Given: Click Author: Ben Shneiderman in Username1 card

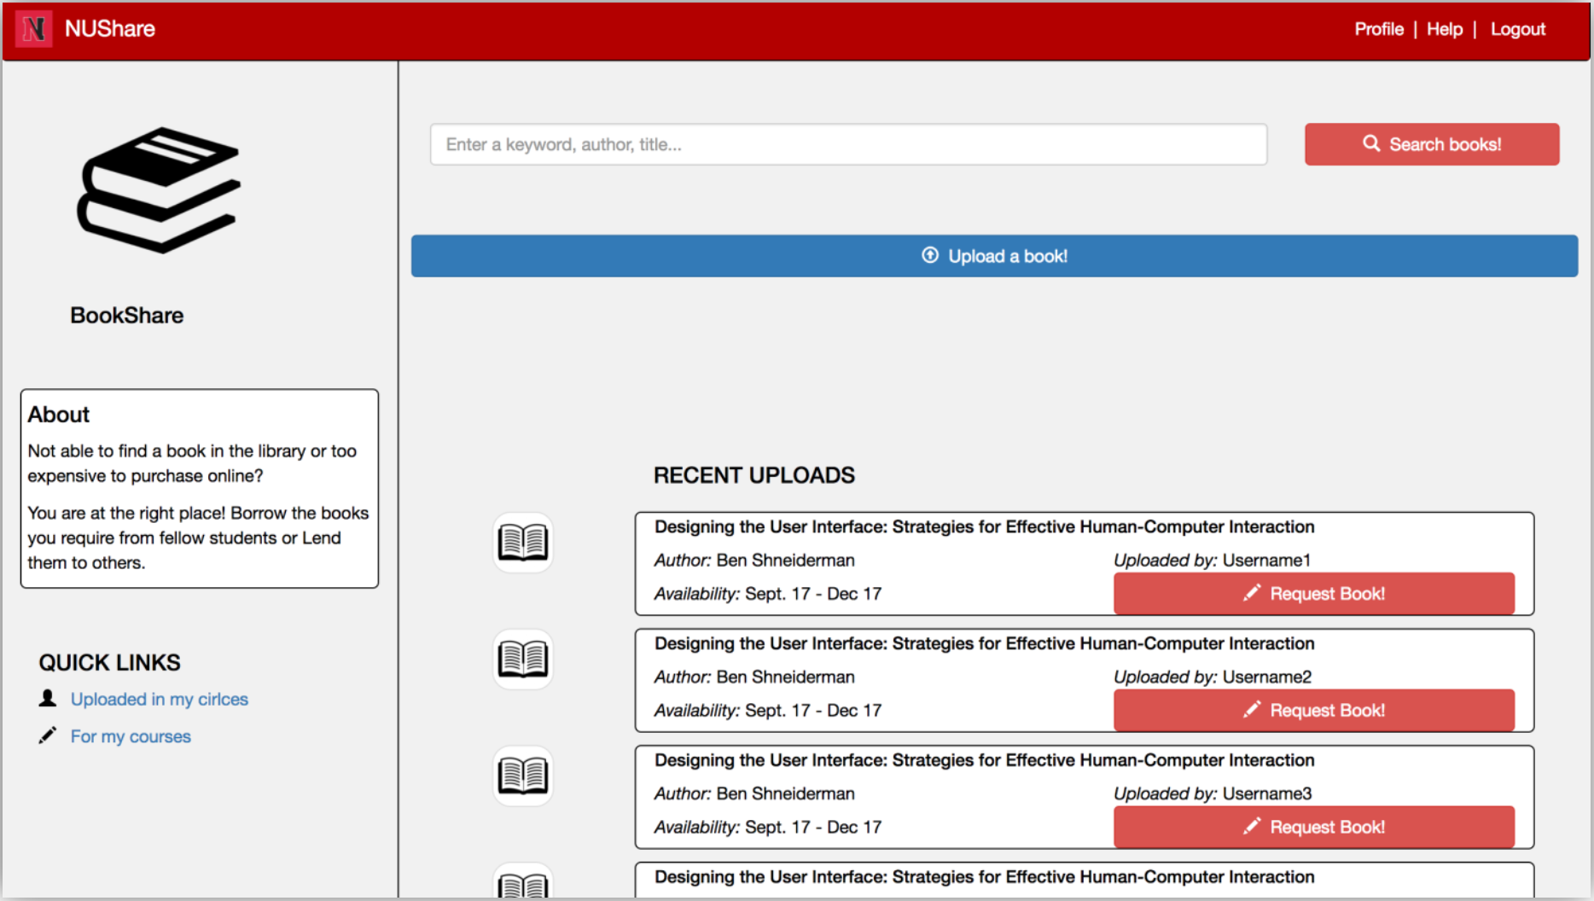Looking at the screenshot, I should (754, 561).
